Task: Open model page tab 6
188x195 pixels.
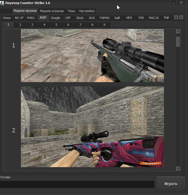Action: pyautogui.click(x=68, y=25)
